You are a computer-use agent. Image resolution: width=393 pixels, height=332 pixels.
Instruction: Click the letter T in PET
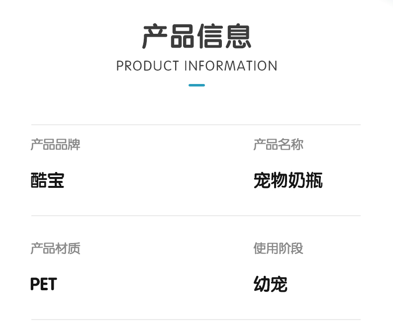(x=52, y=284)
